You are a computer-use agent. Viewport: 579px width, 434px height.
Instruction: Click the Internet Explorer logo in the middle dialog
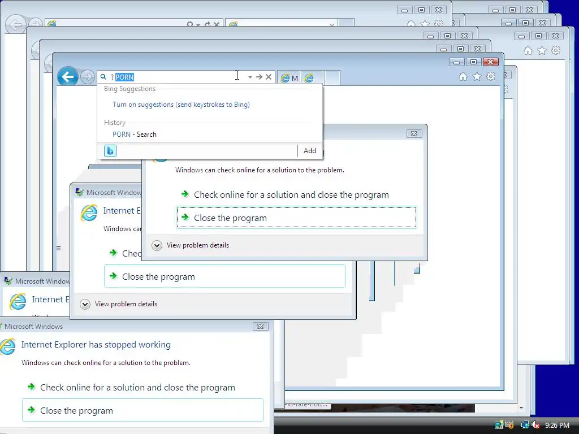89,212
